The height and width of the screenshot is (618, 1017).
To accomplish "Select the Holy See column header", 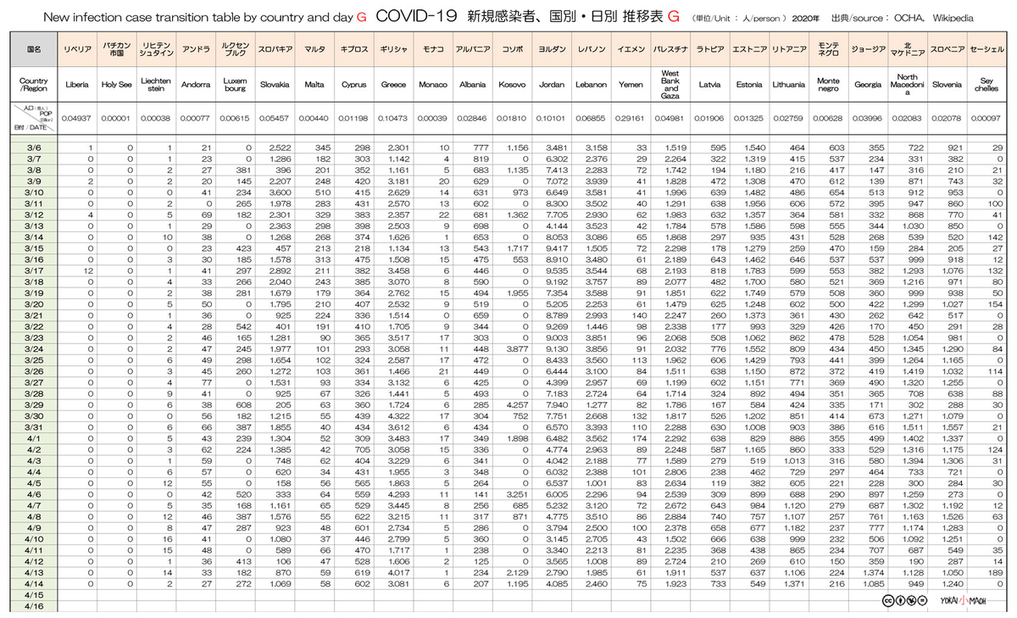I will click(116, 85).
